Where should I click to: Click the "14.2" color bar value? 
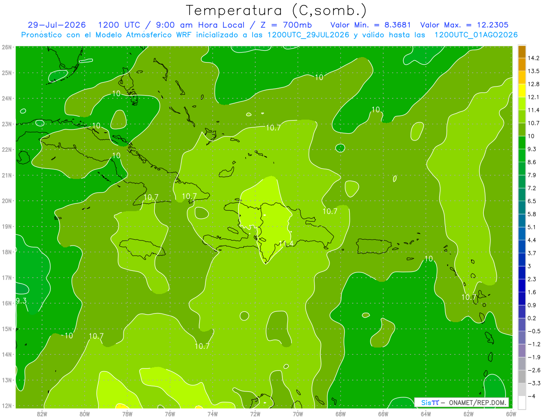(x=533, y=58)
